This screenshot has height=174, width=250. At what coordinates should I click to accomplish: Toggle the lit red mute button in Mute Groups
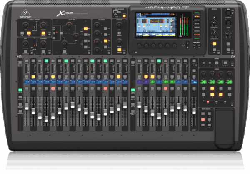pyautogui.click(x=203, y=120)
